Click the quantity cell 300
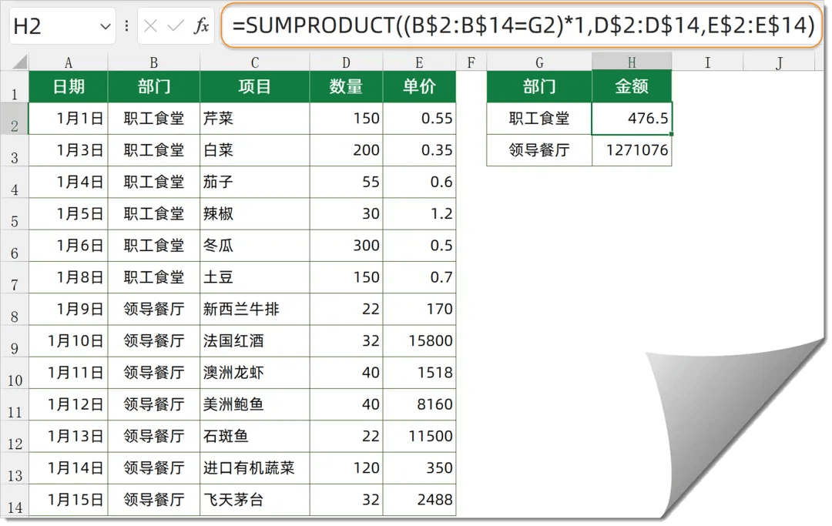 346,246
